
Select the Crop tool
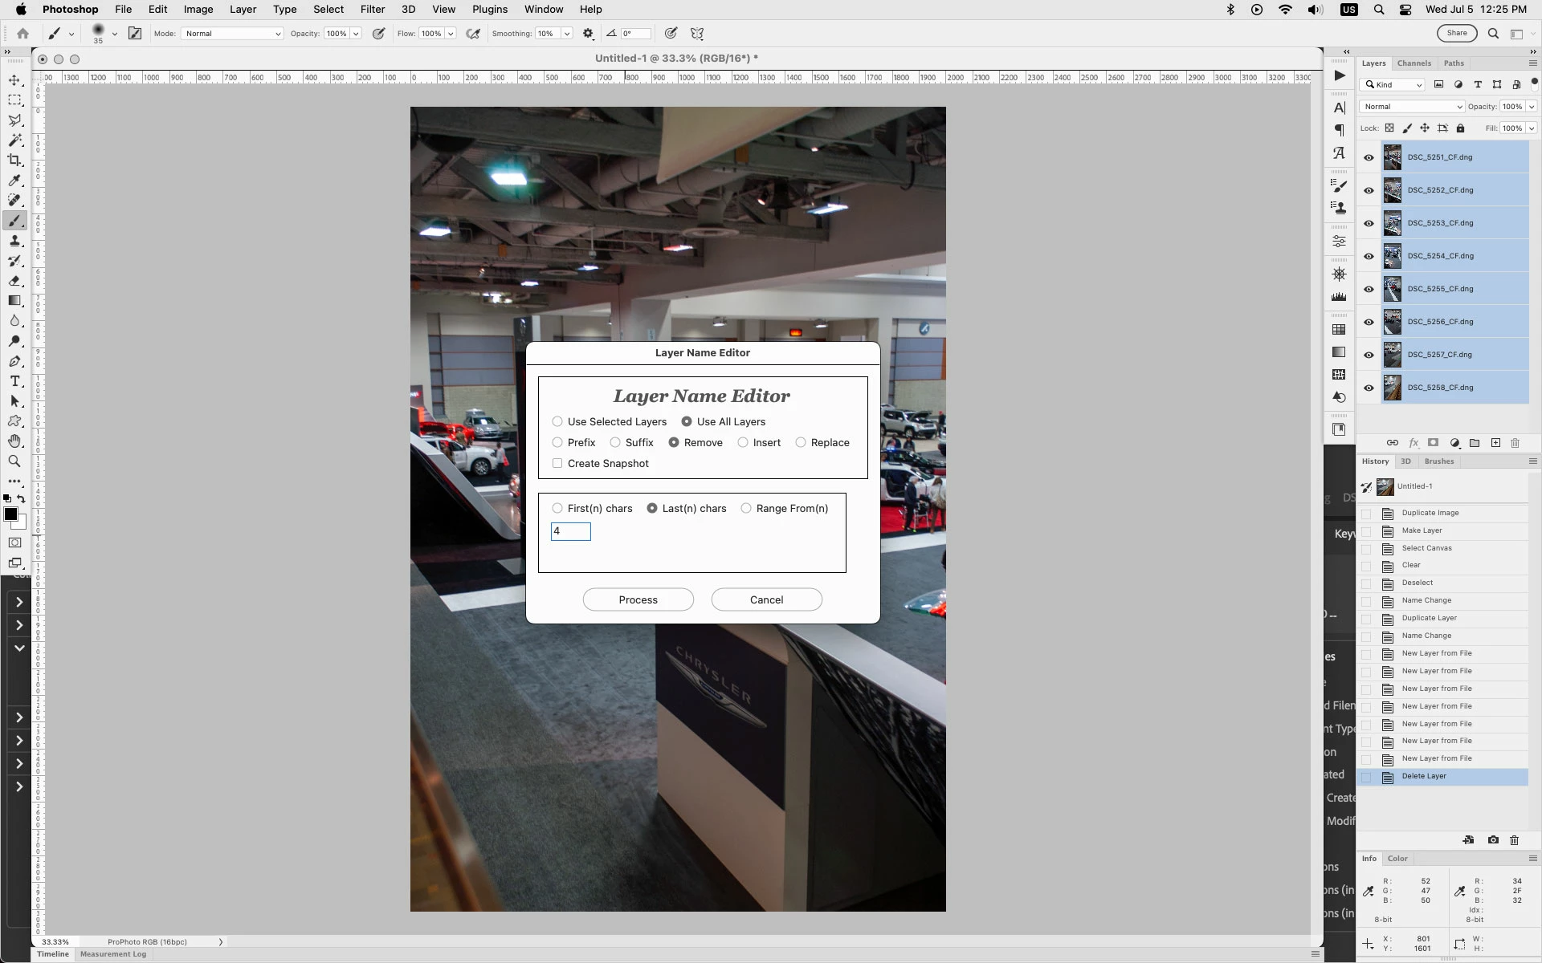(14, 160)
